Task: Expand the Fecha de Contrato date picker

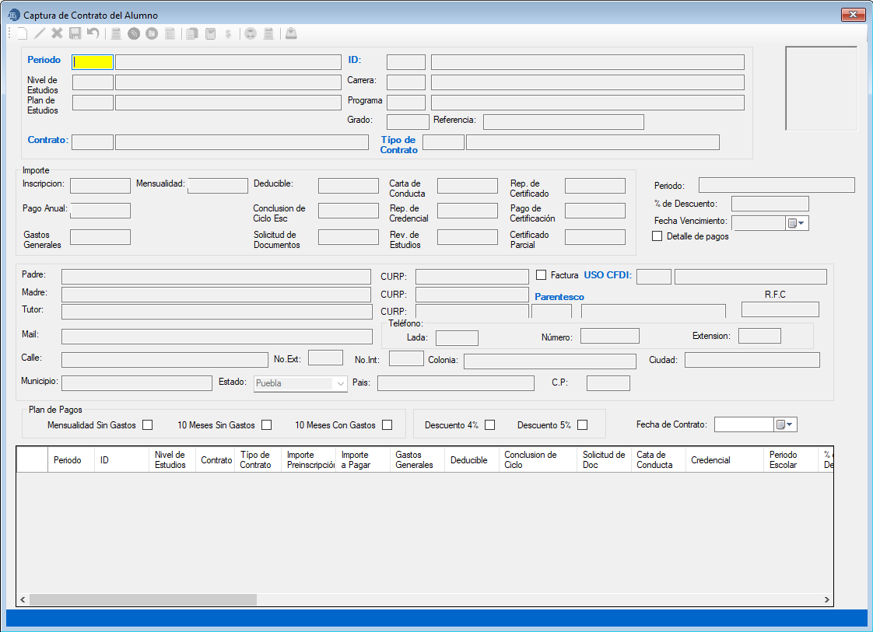Action: click(784, 424)
